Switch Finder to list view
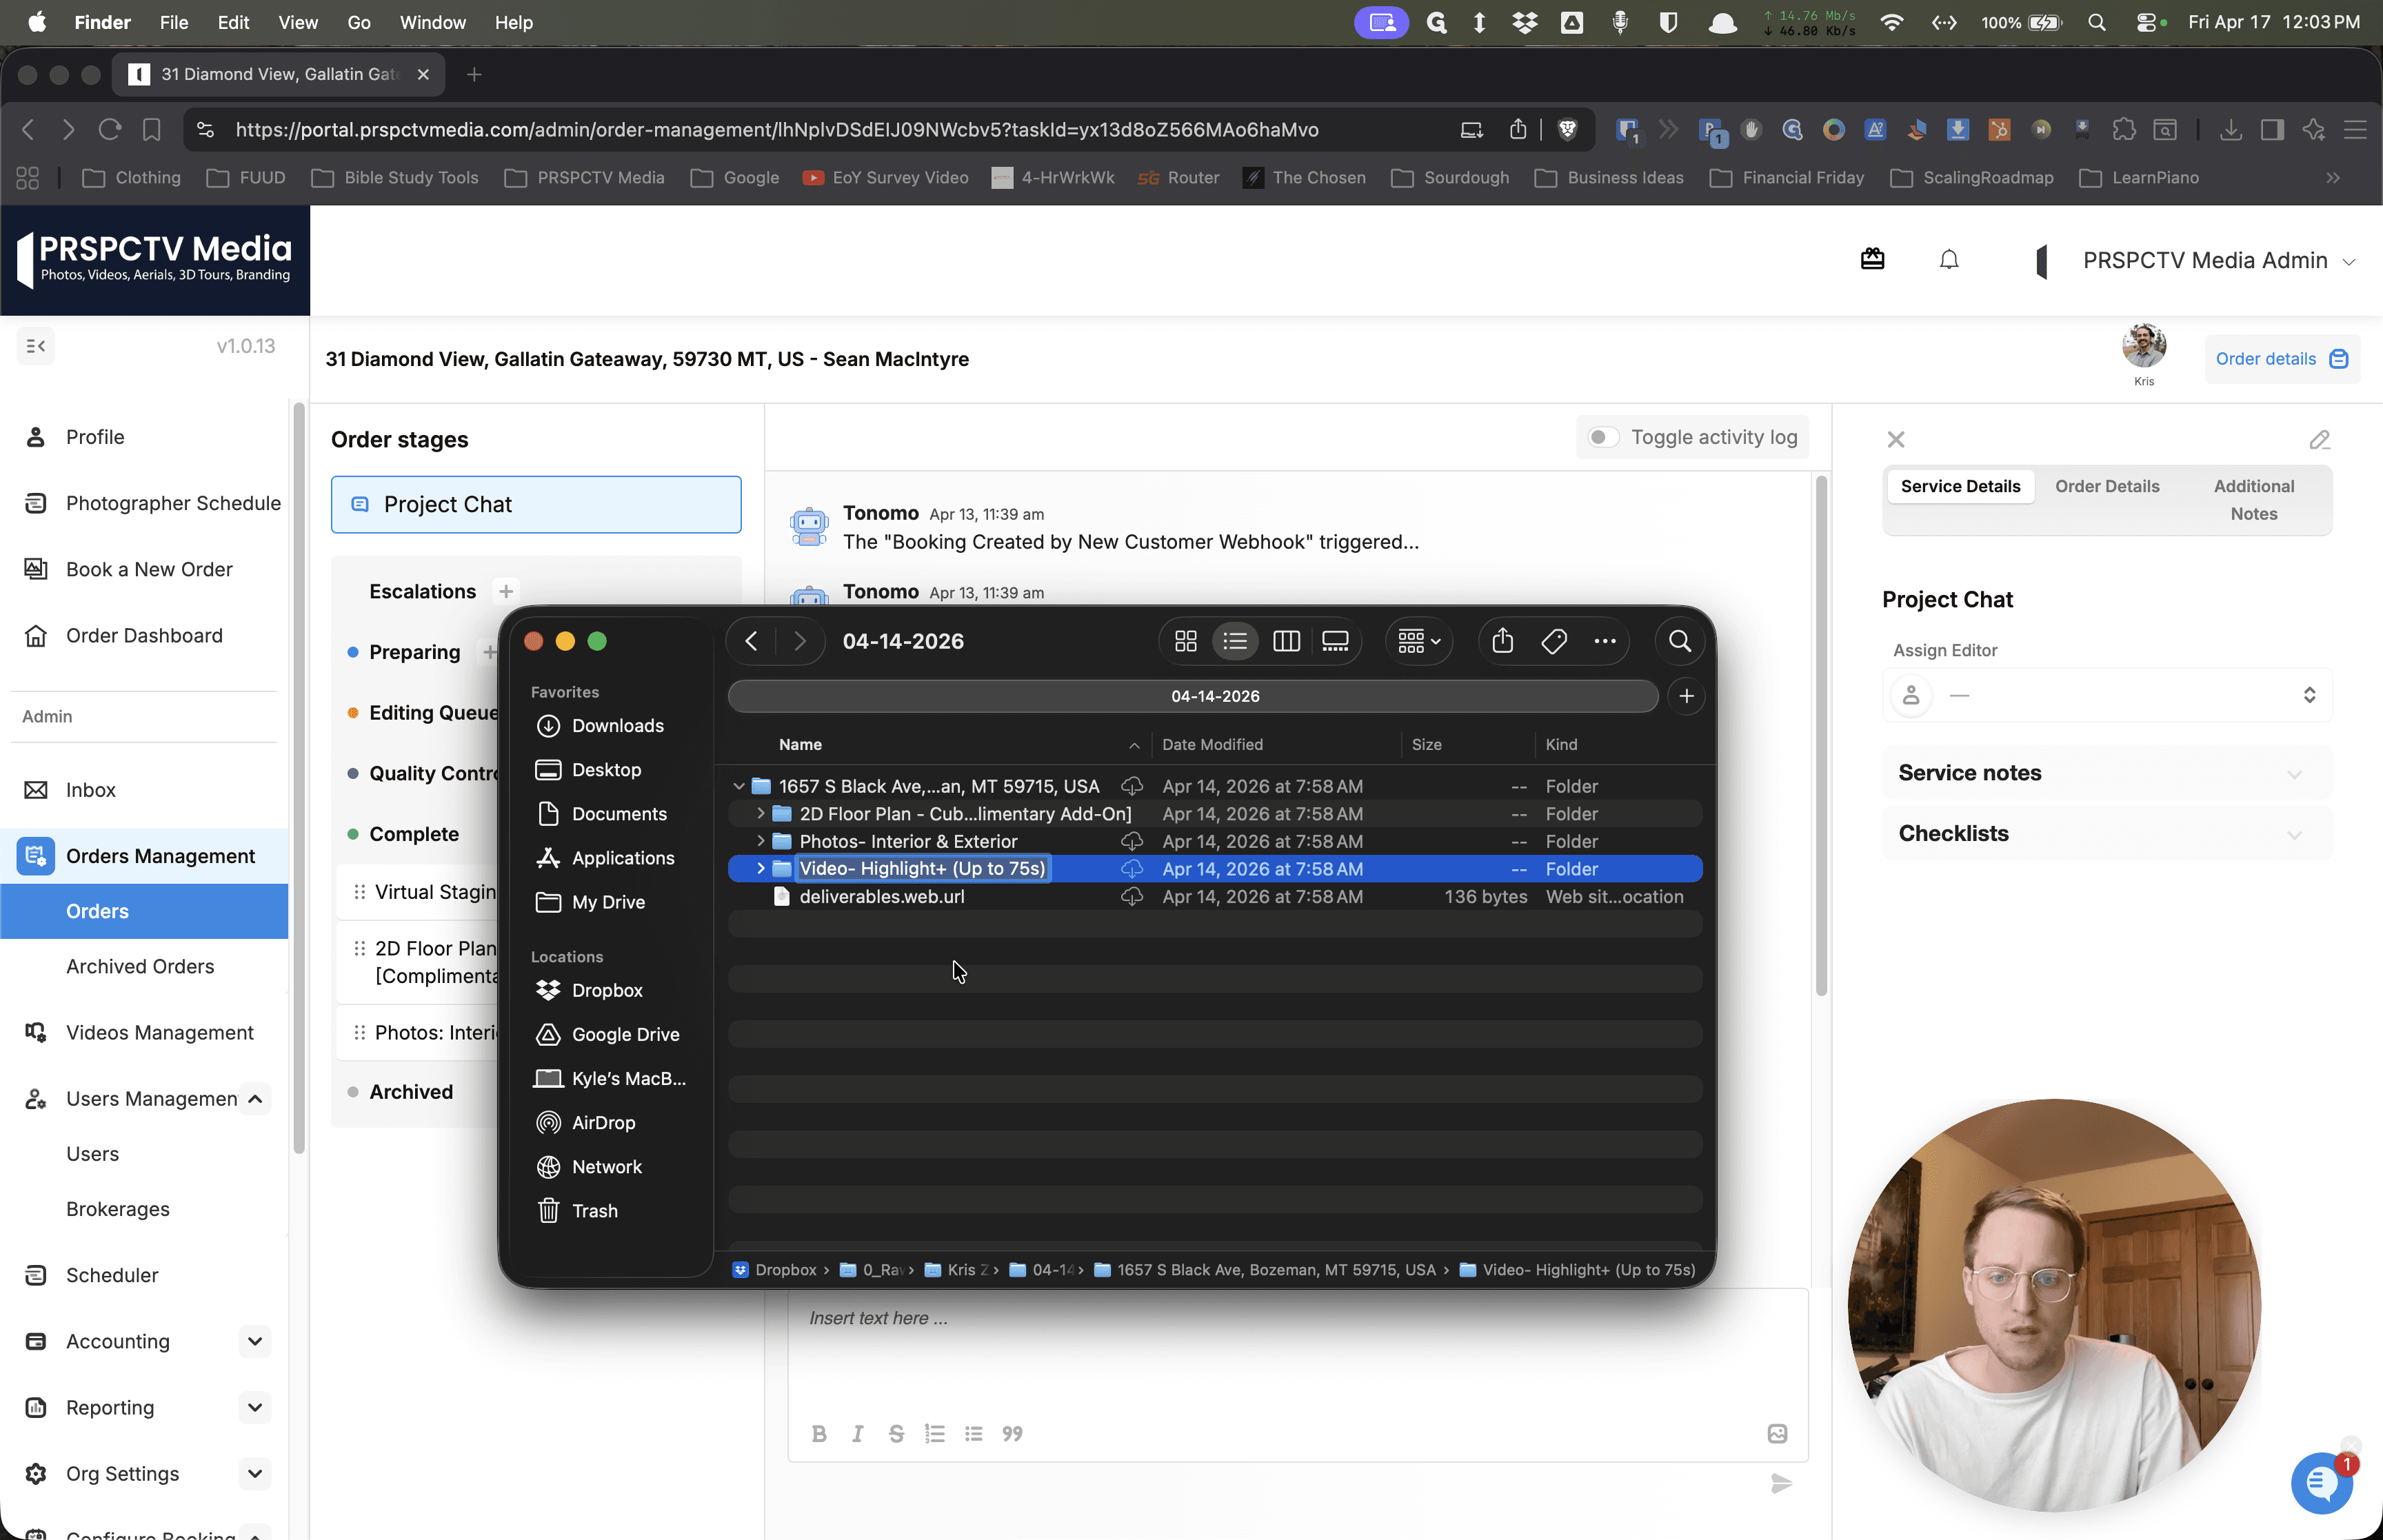The height and width of the screenshot is (1540, 2383). pyautogui.click(x=1235, y=641)
